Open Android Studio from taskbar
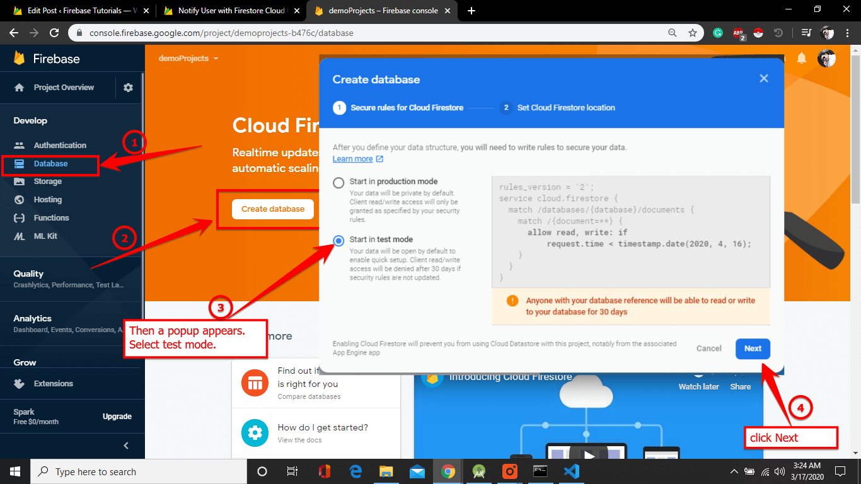This screenshot has width=861, height=484. 479,471
